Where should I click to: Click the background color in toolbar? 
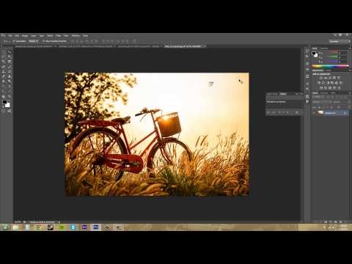click(8, 106)
